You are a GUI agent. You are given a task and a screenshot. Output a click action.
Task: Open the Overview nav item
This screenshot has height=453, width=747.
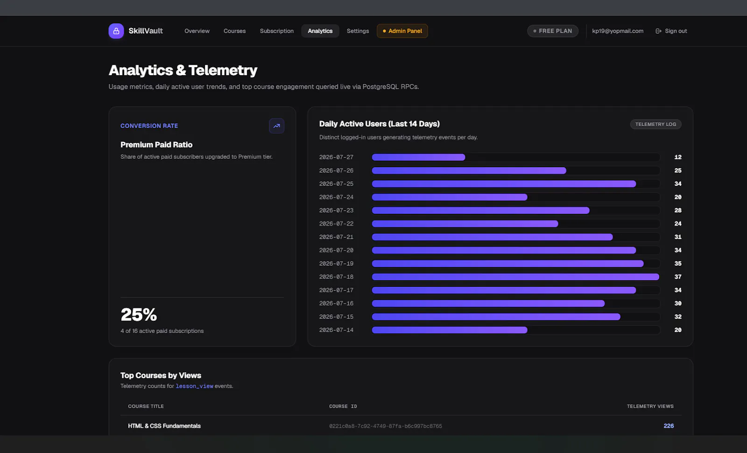(x=197, y=31)
